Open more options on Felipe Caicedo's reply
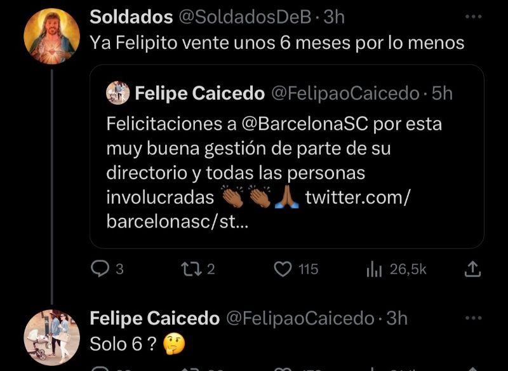508x371 pixels. point(473,318)
